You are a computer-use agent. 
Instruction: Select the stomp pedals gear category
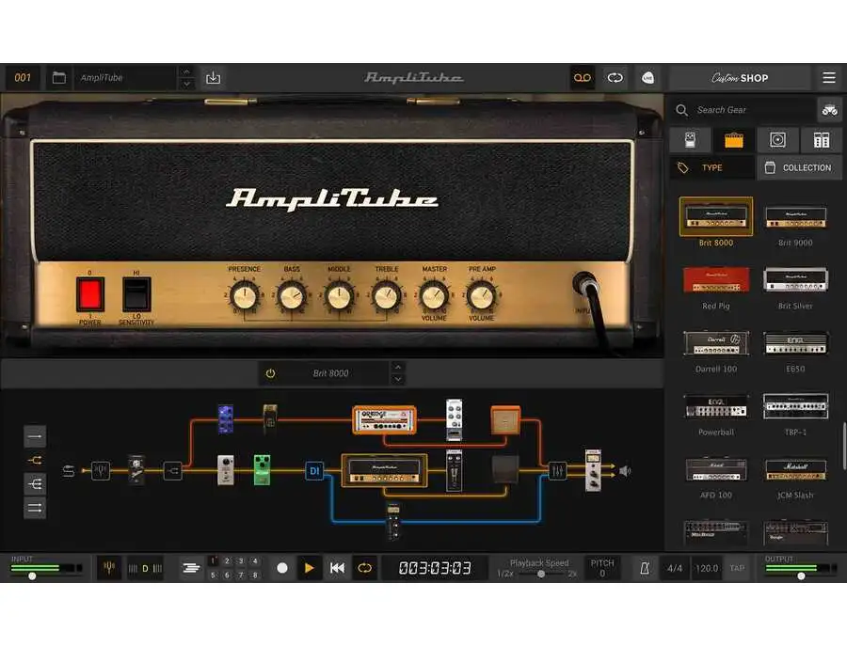pos(691,140)
